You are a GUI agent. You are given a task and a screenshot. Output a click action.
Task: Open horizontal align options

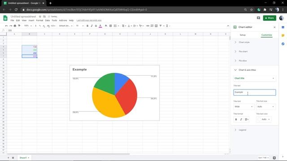click(124, 26)
